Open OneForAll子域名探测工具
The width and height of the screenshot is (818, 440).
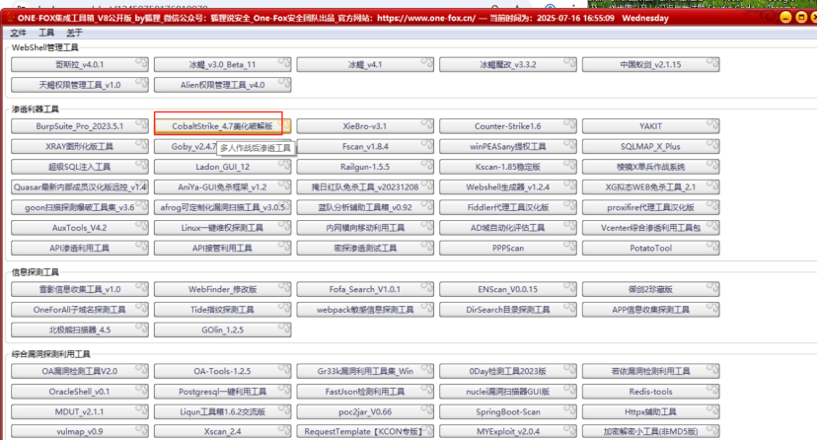click(80, 310)
